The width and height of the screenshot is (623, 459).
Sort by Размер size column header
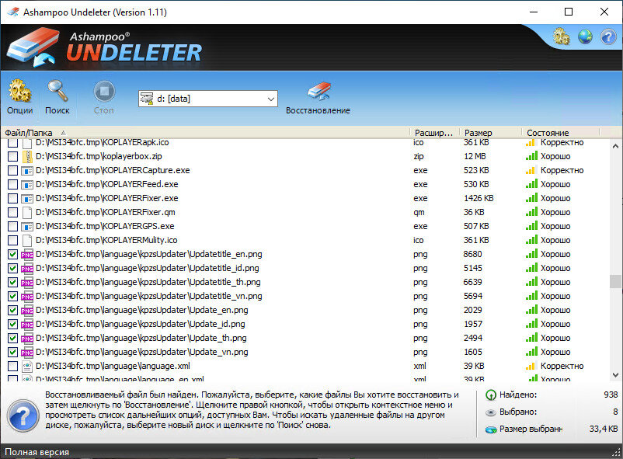pyautogui.click(x=490, y=133)
